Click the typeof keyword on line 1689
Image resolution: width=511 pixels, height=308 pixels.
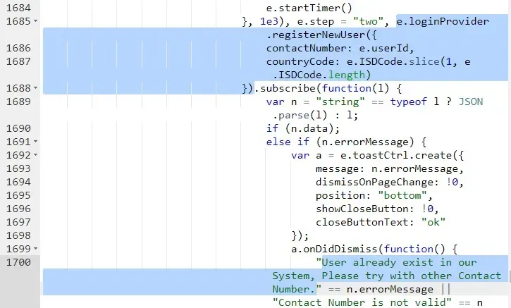(408, 101)
